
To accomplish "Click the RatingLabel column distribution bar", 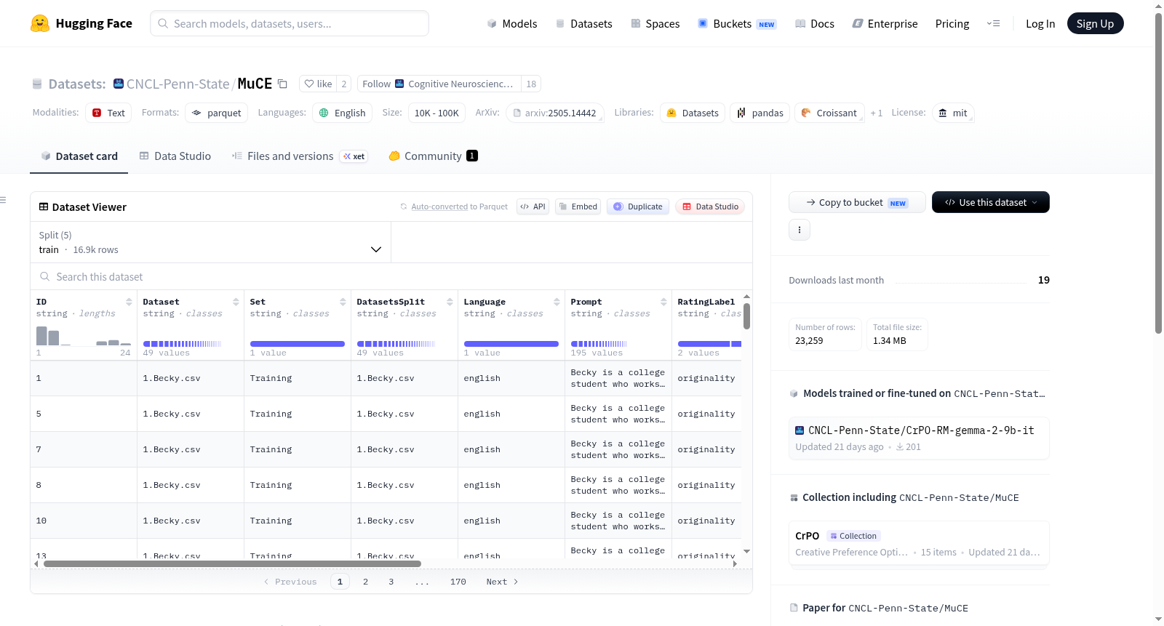I will 709,344.
